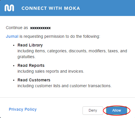135x118 pixels.
Task: Open the Jurnal app link
Action: pyautogui.click(x=12, y=36)
